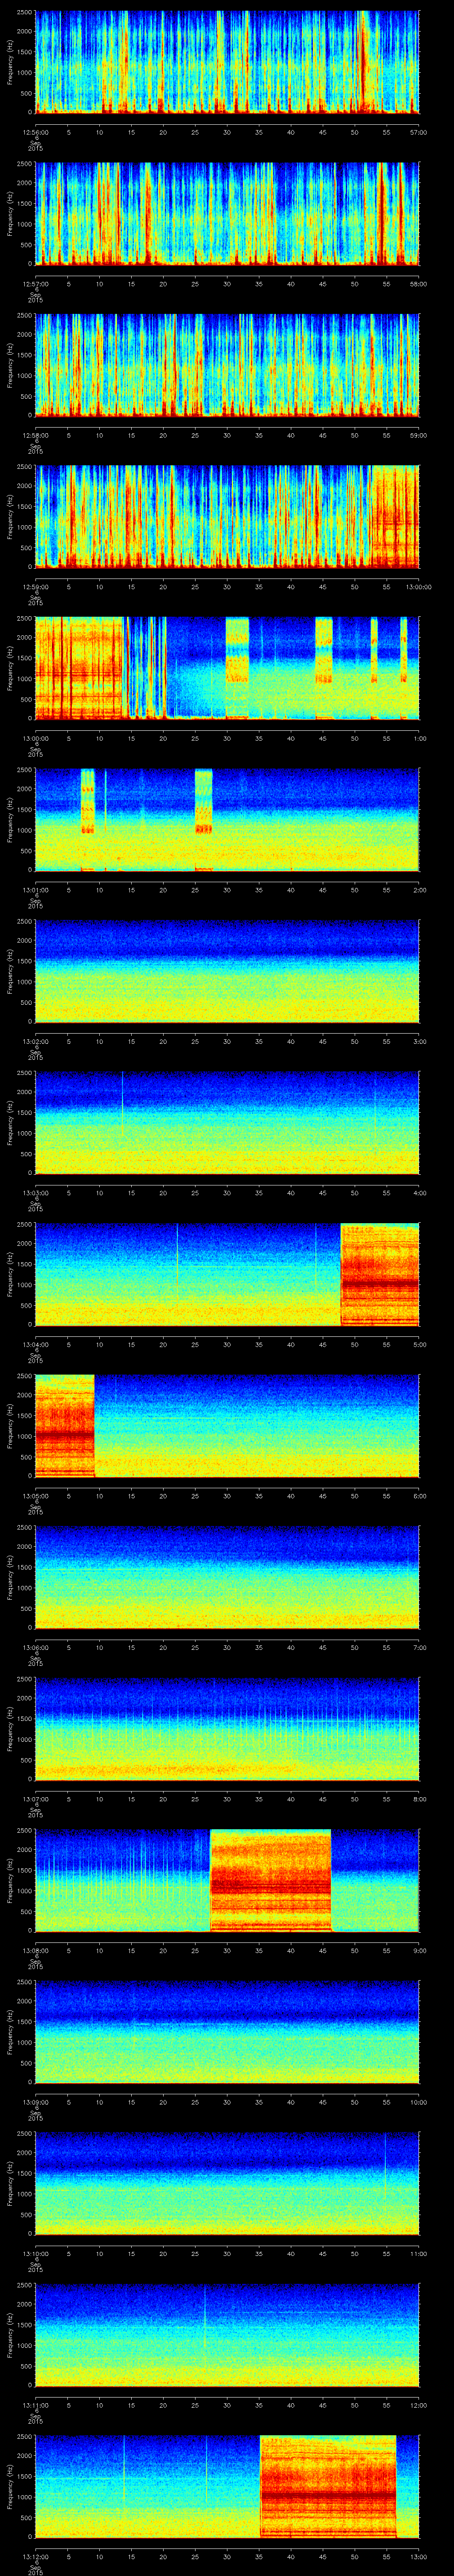Screen dimensions: 454x2576
Task: Click the Frequency (Hz) axis label of the 13:02 spectrogram
Action: tap(10, 971)
